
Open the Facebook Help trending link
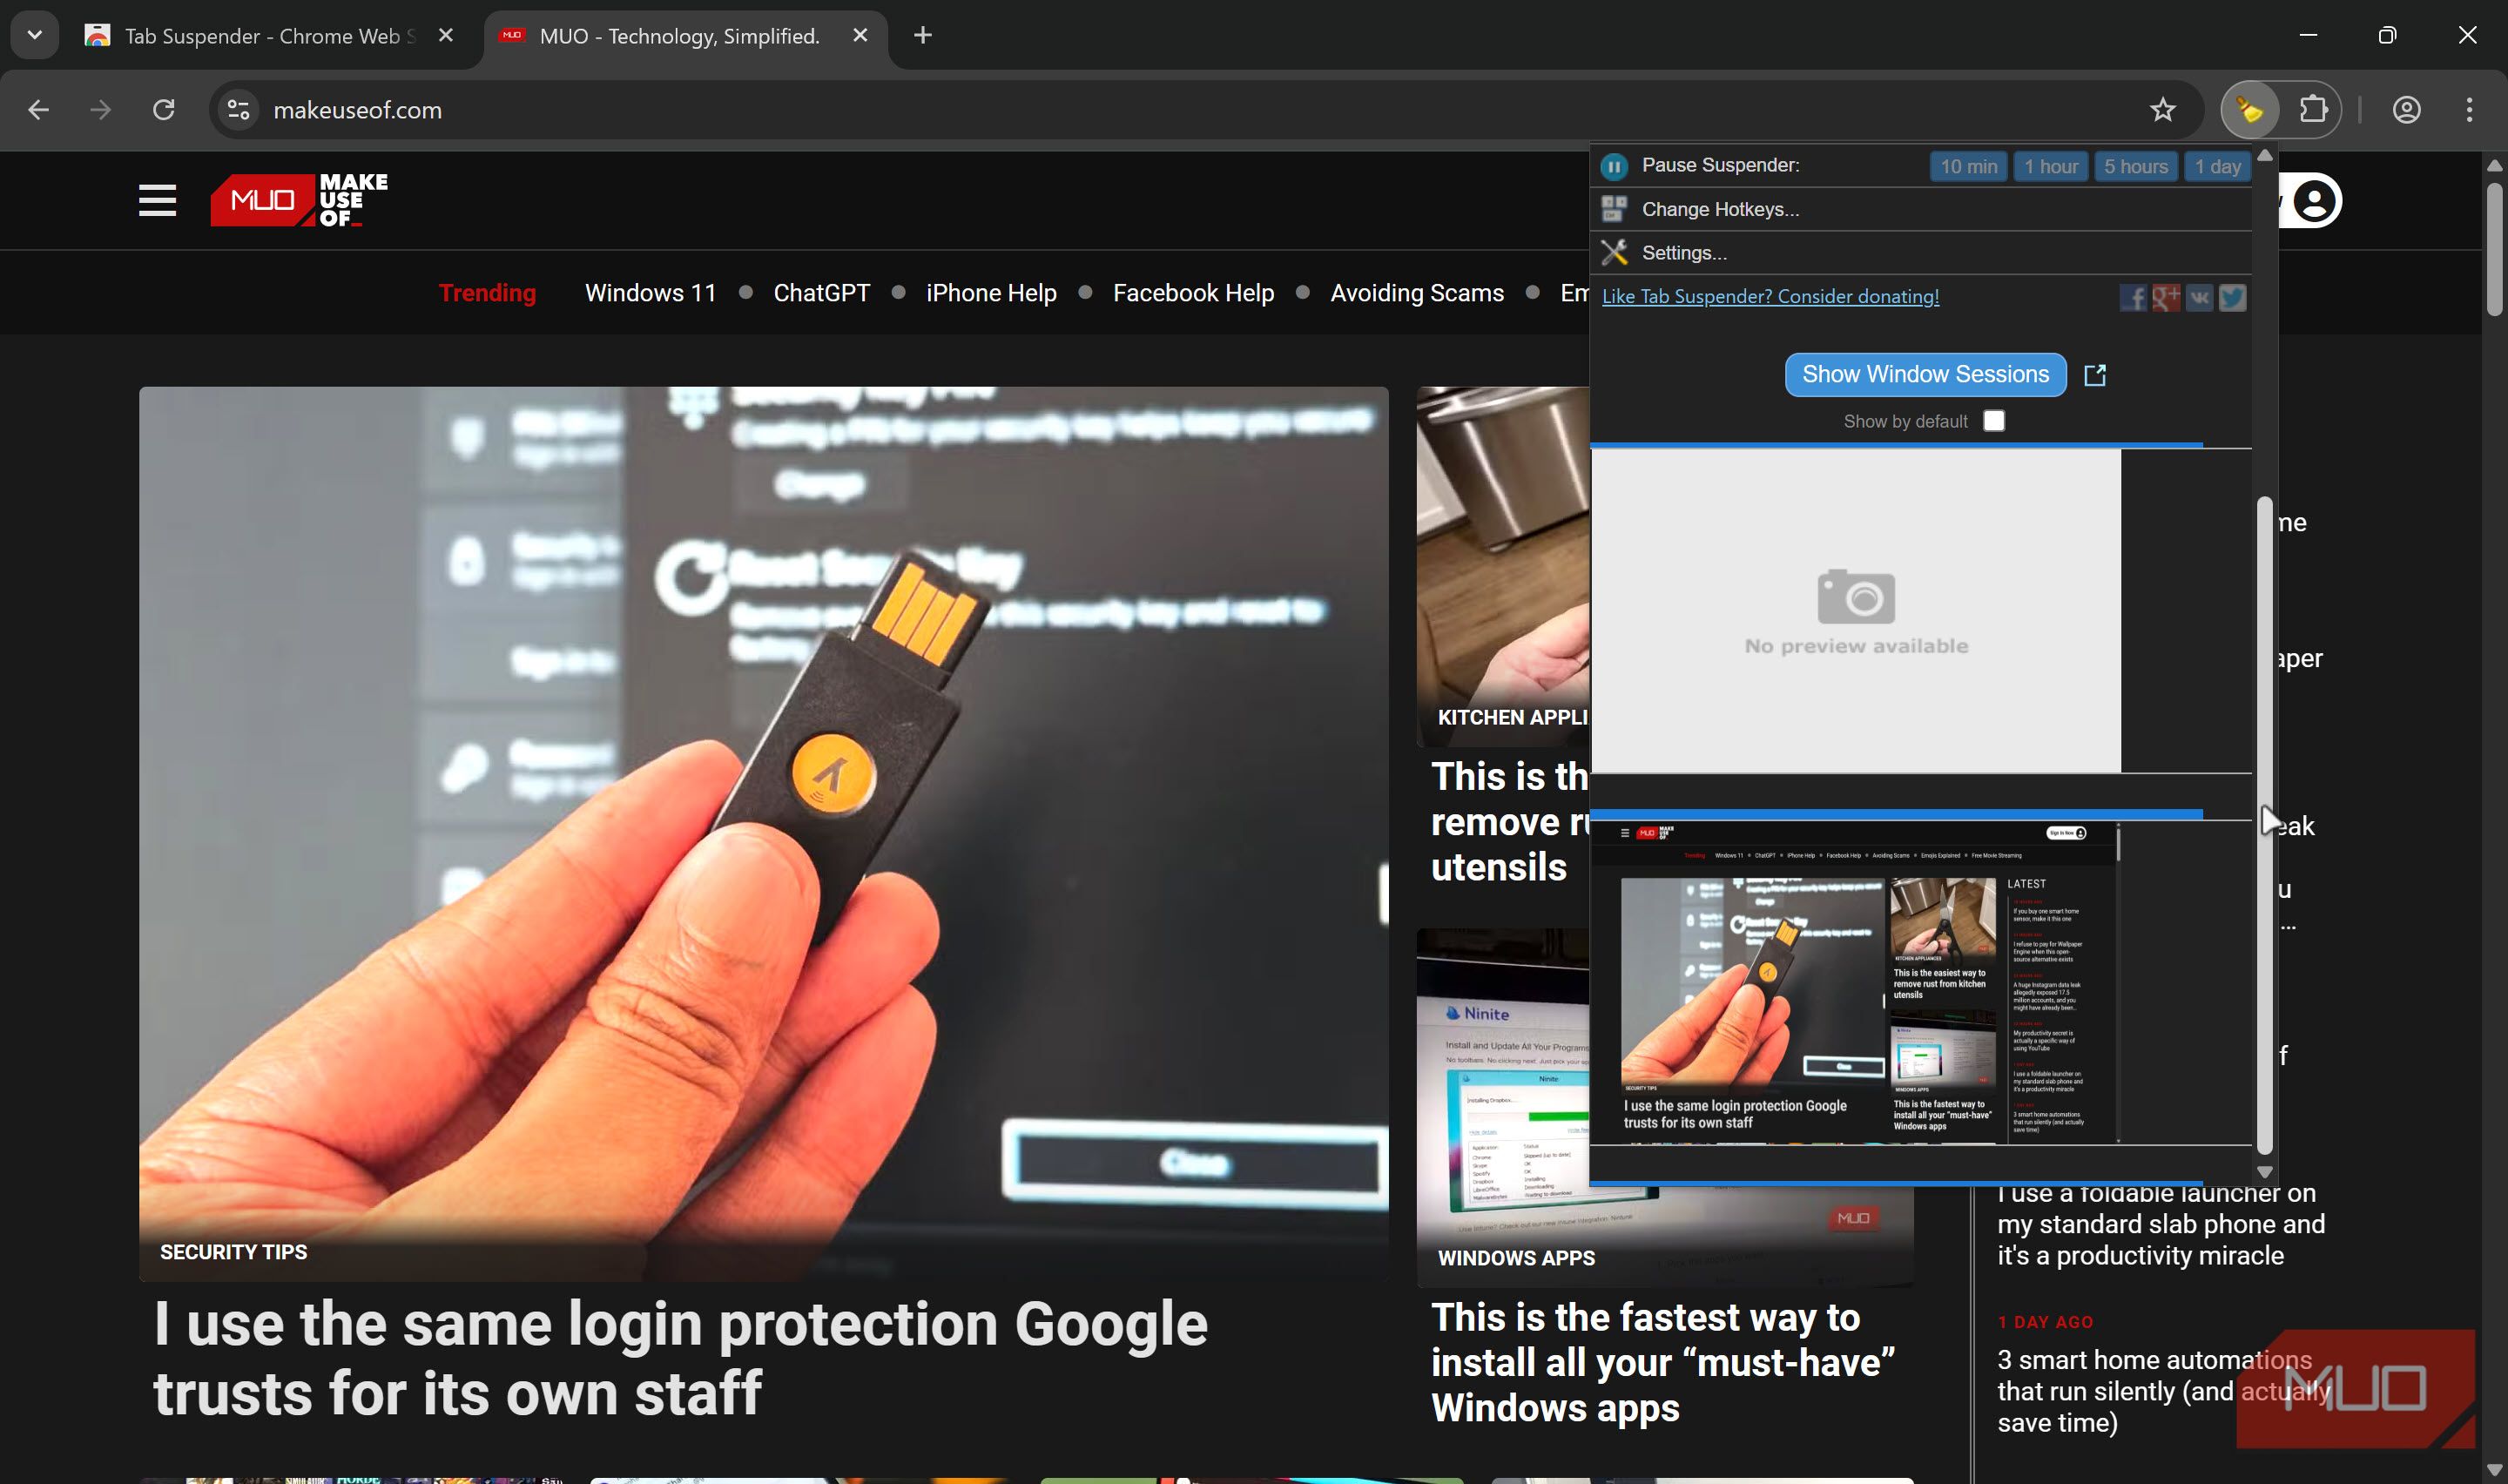click(x=1194, y=293)
